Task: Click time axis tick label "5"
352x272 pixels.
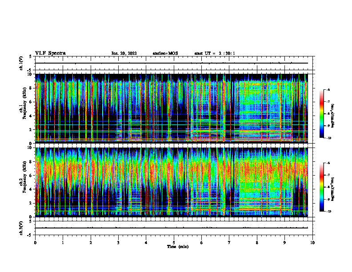Action: point(174,243)
